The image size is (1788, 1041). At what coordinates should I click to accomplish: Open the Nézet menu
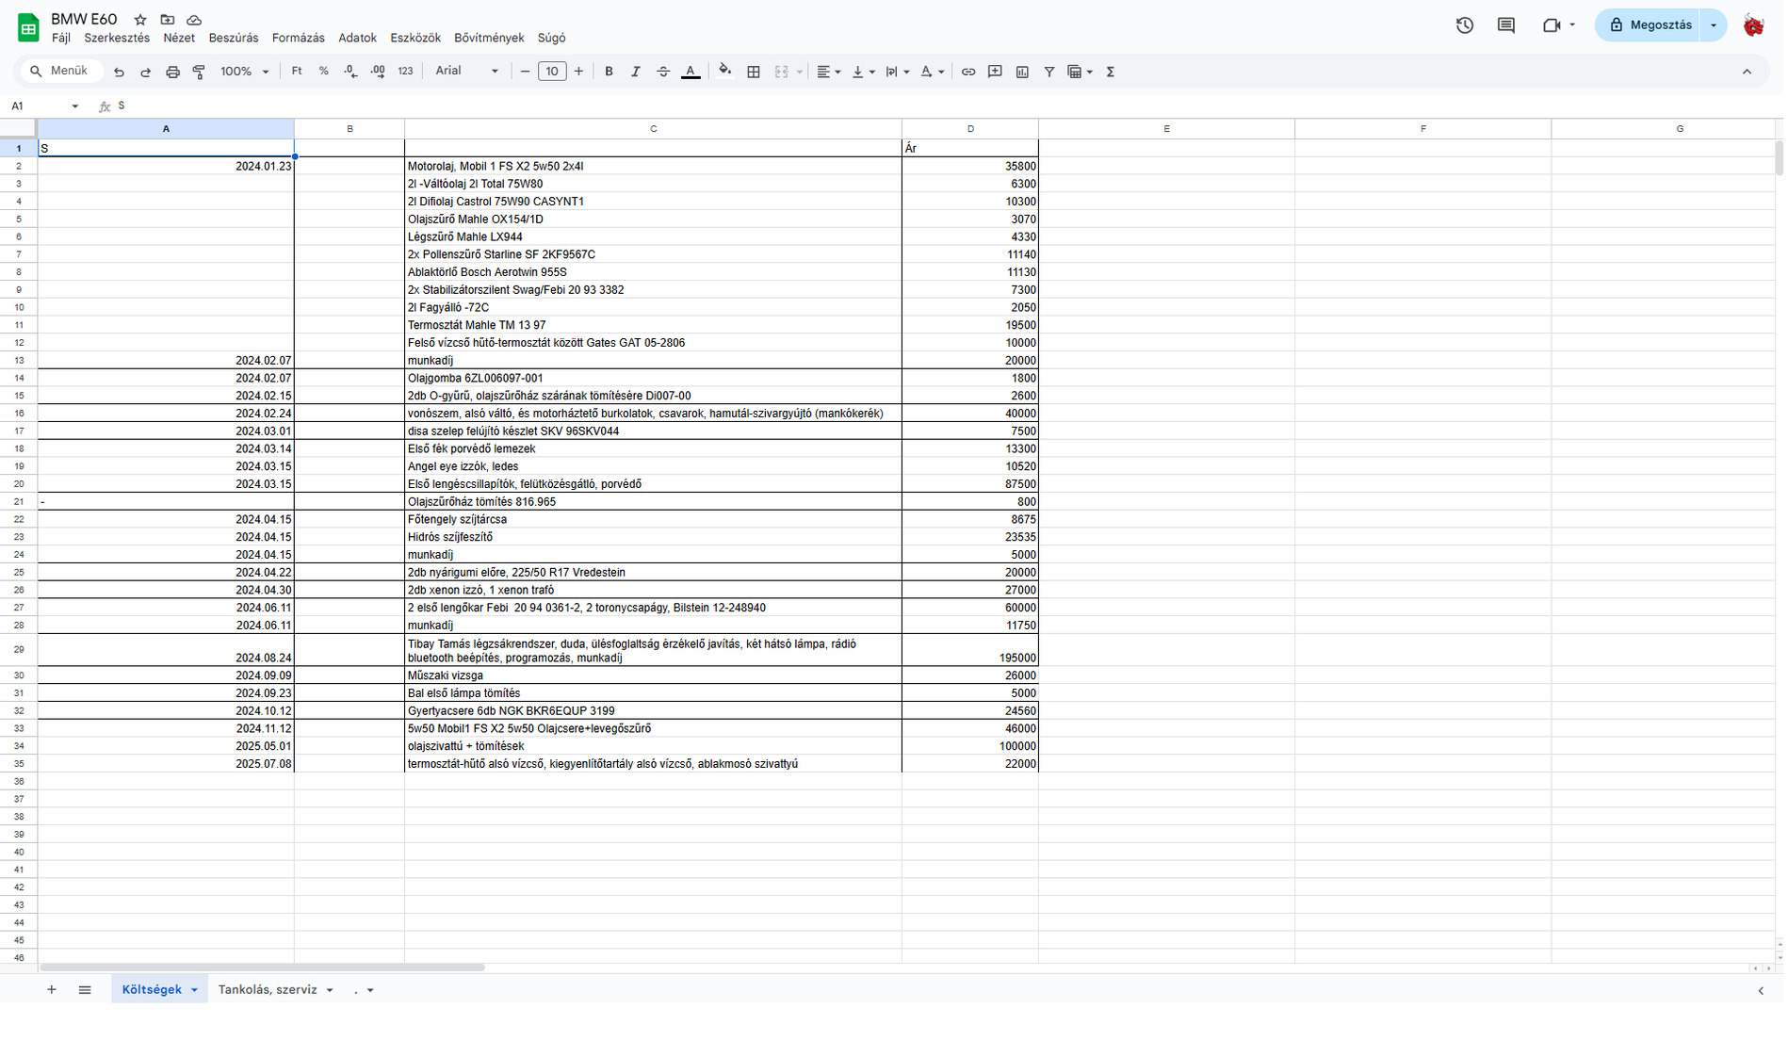coord(179,39)
